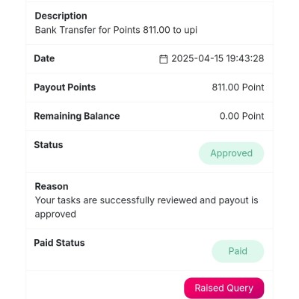Click the Reason heading
The width and height of the screenshot is (299, 299).
point(52,186)
